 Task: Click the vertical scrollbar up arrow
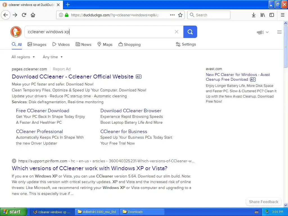point(286,23)
